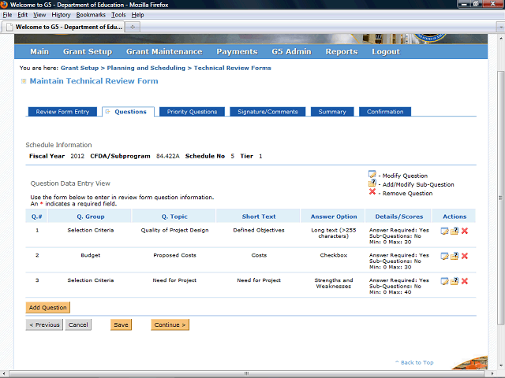Click the Save button
Image resolution: width=505 pixels, height=378 pixels.
(x=121, y=324)
